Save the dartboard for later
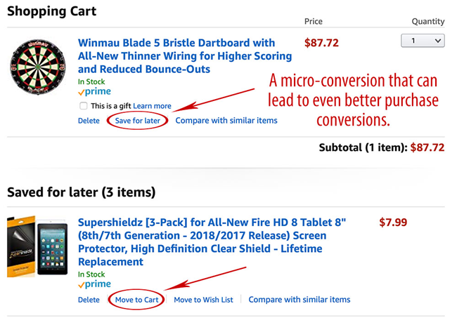The image size is (457, 318). (x=138, y=121)
